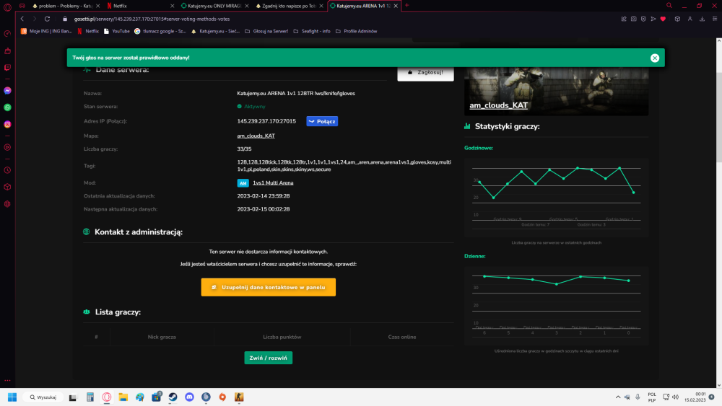The width and height of the screenshot is (722, 406).
Task: Click the 'Nick gracza' column header
Action: tap(162, 337)
